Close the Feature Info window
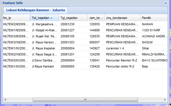Screen dimensions: 171x106 pos(166,3)
